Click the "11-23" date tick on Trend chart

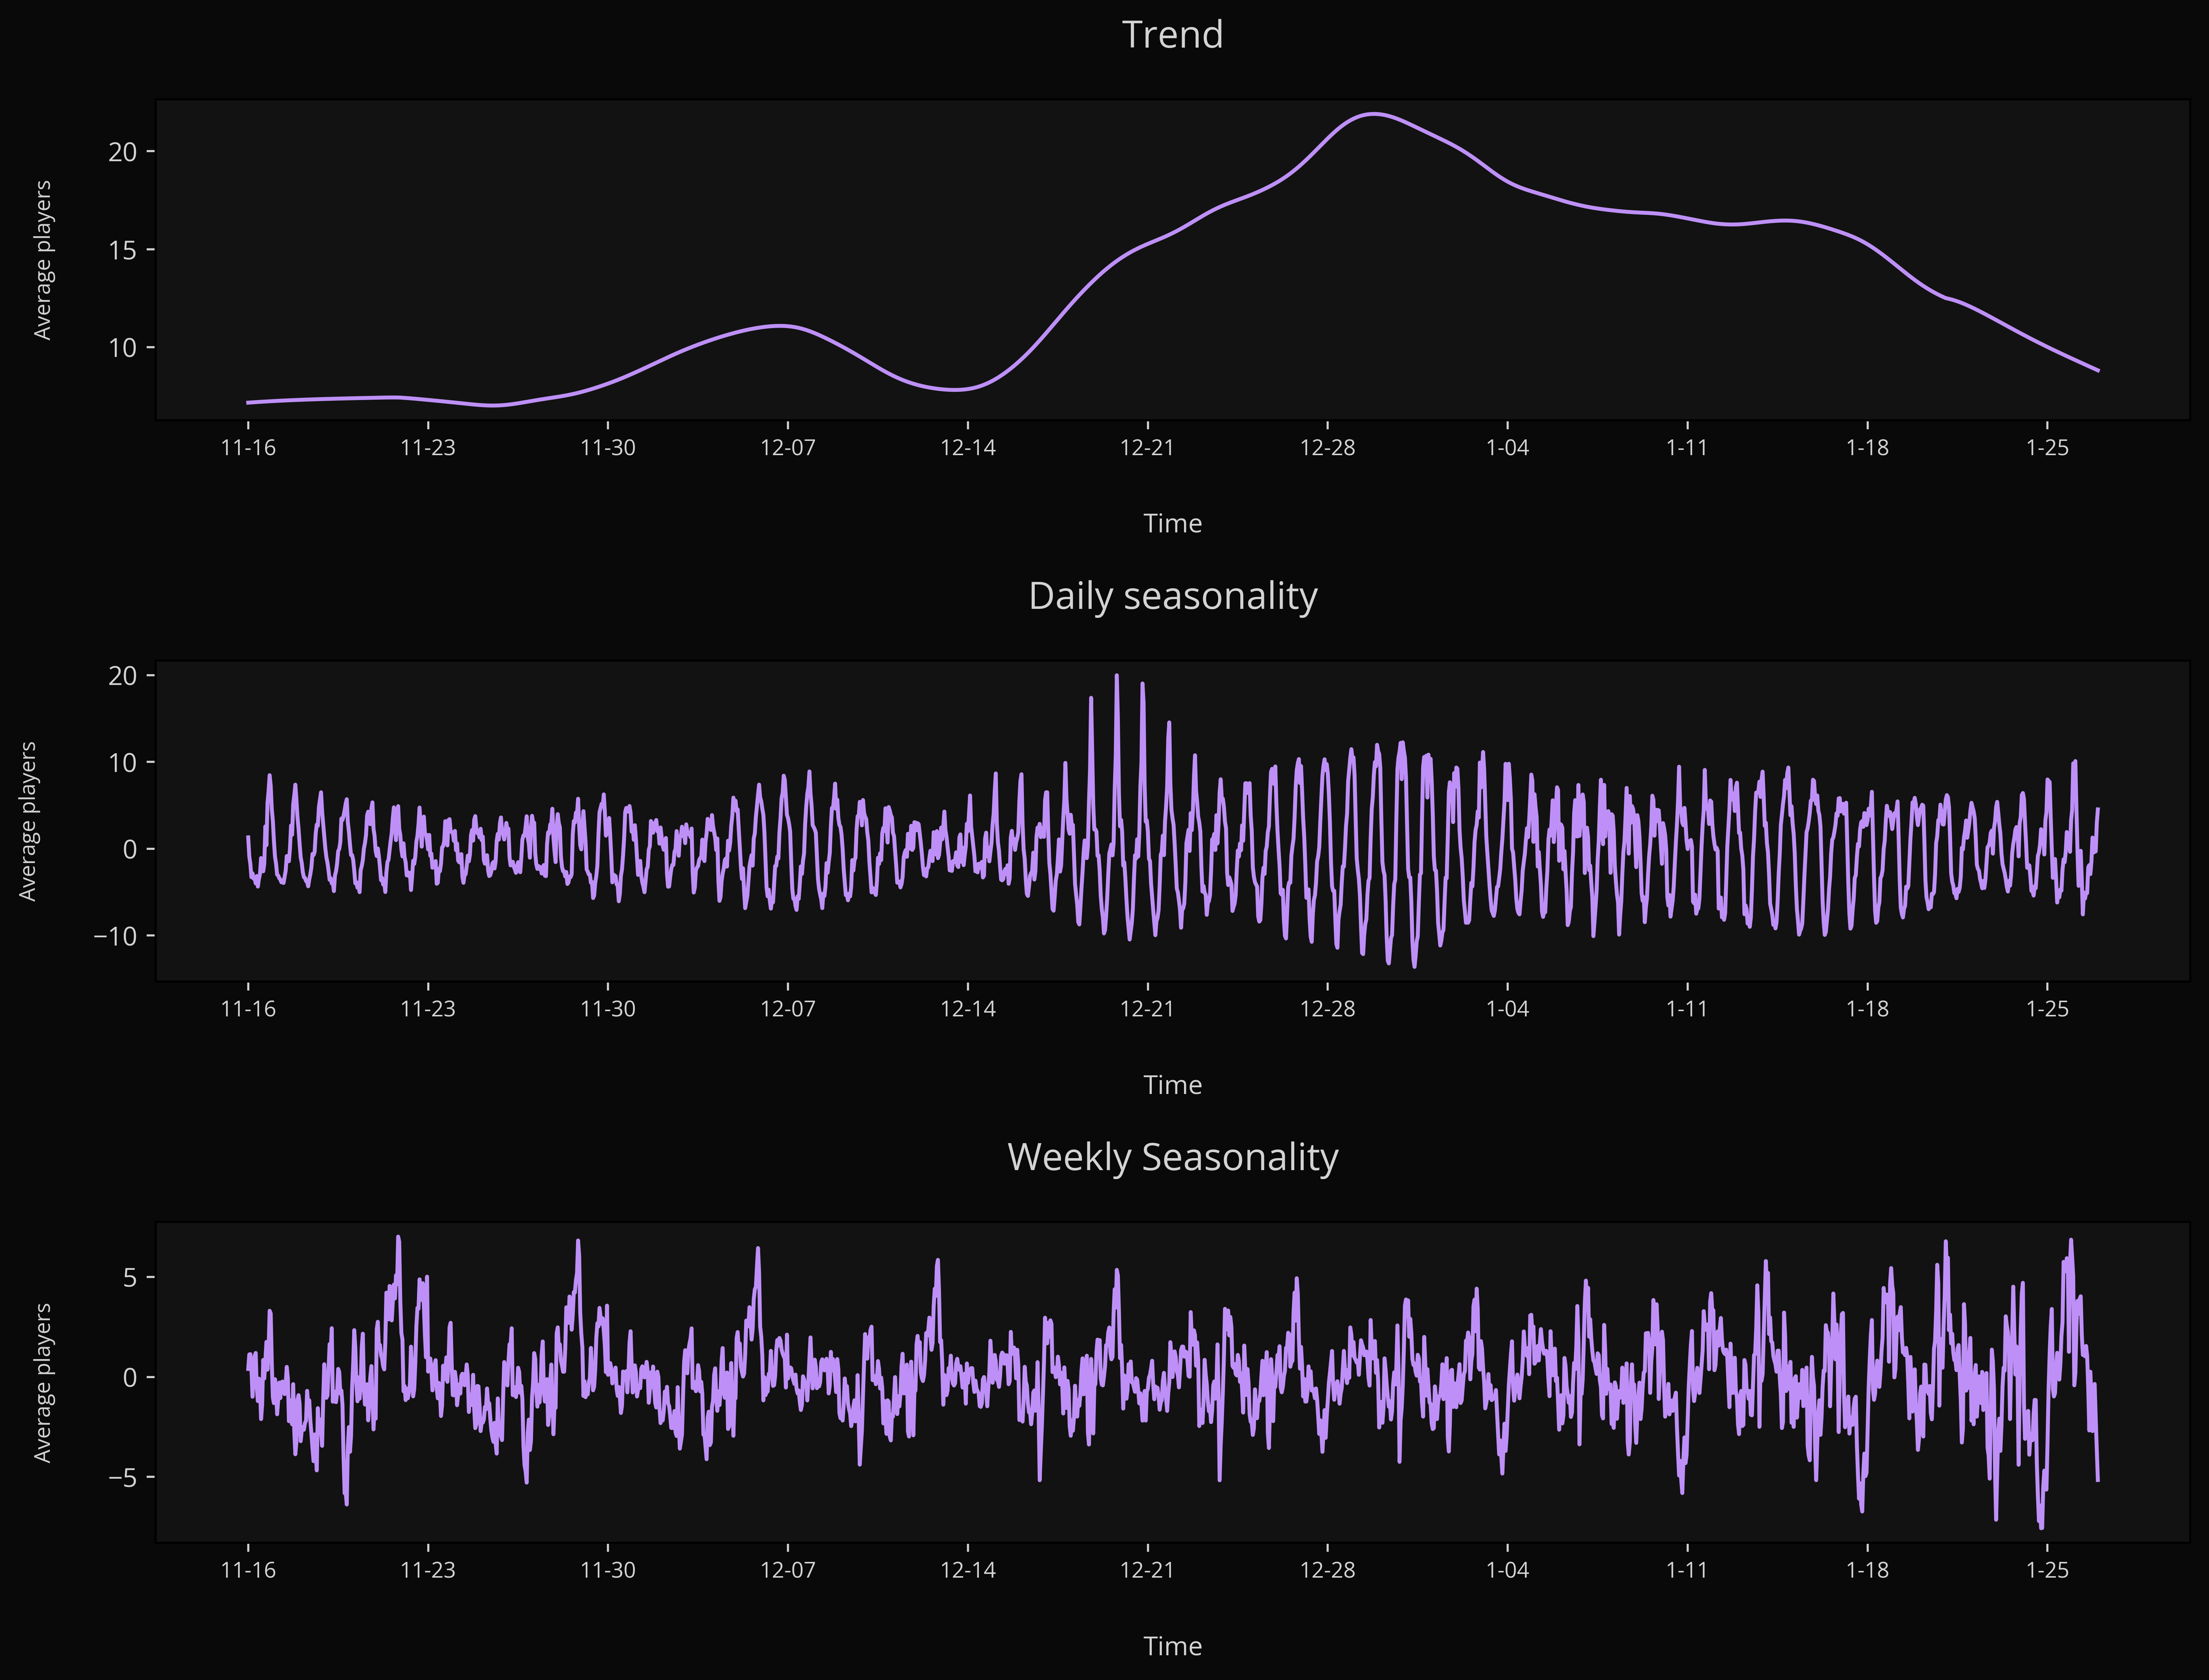428,448
